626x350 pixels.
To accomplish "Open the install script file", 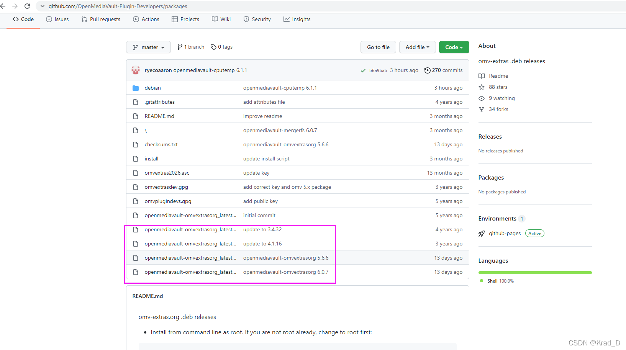I will [x=151, y=159].
